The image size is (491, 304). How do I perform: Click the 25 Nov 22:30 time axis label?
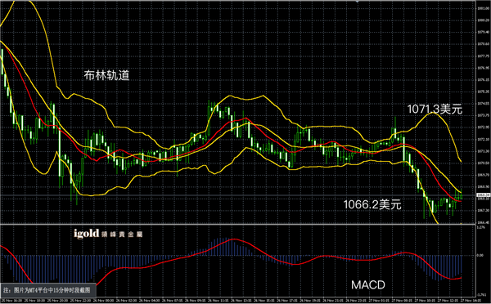click(80, 301)
